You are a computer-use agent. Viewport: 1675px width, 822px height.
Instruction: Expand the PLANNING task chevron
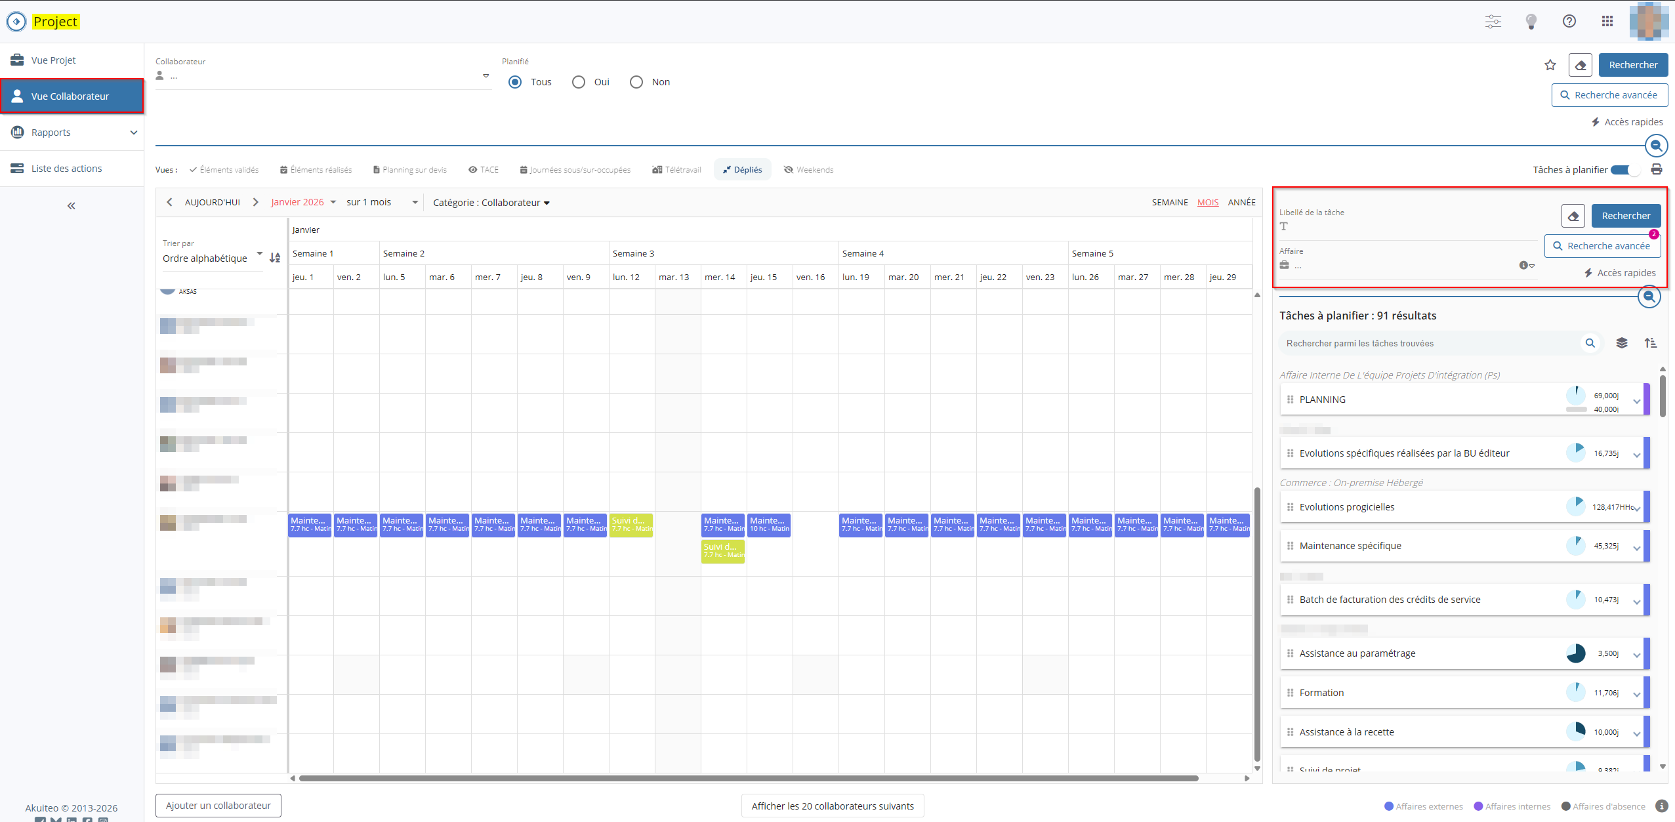[x=1636, y=401]
